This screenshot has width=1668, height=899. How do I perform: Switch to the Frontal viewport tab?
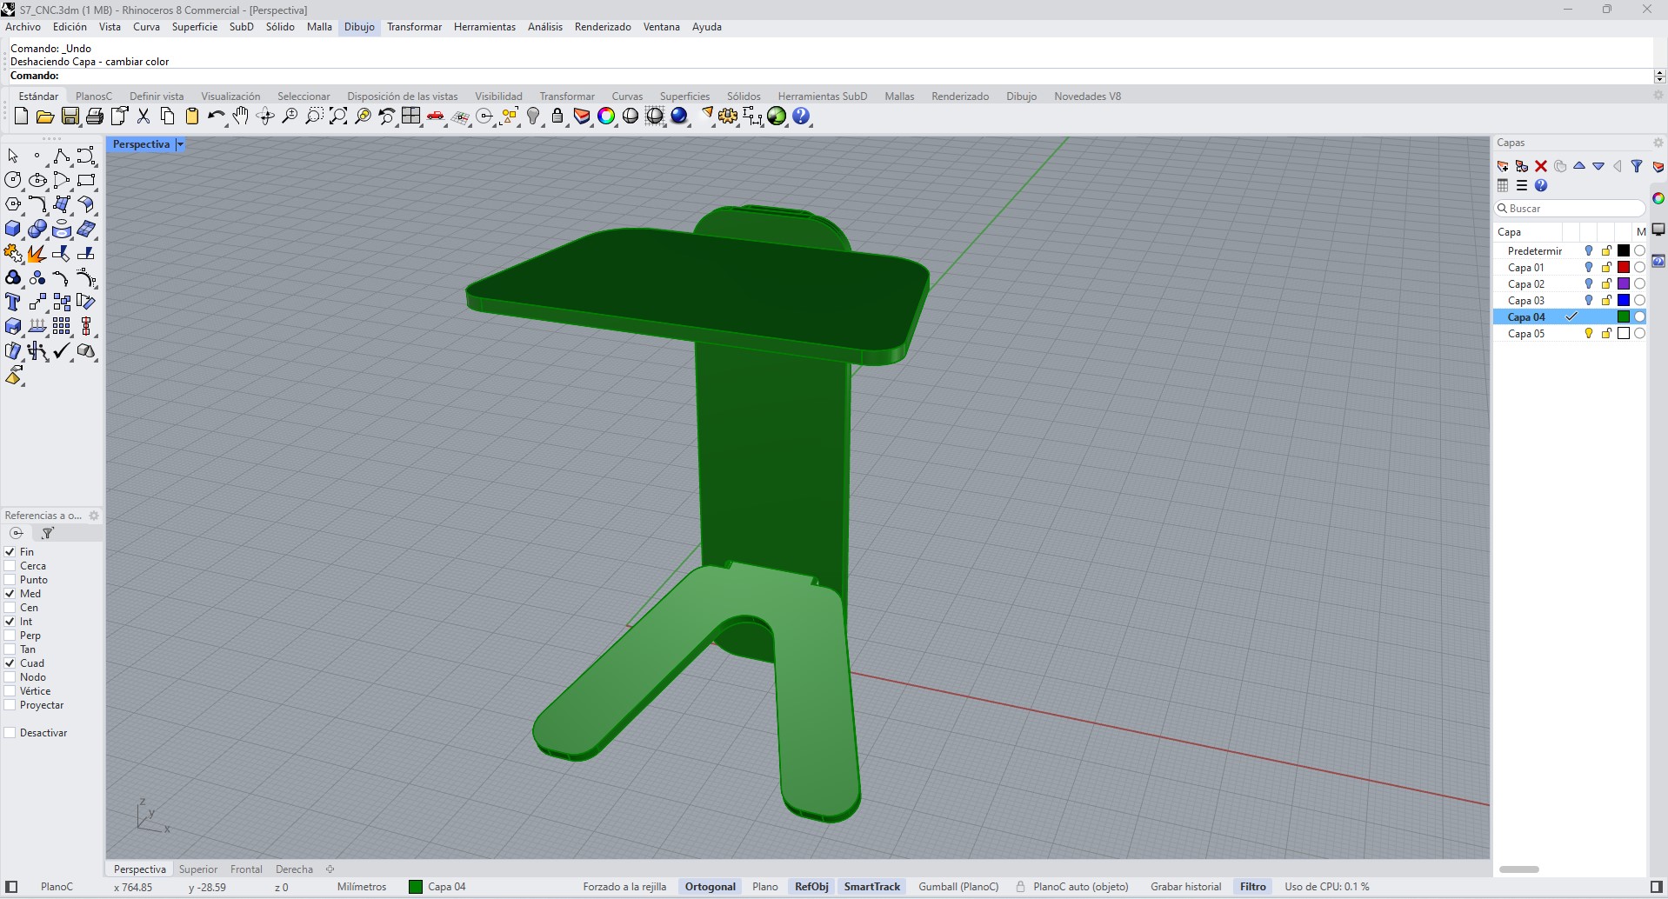(246, 869)
